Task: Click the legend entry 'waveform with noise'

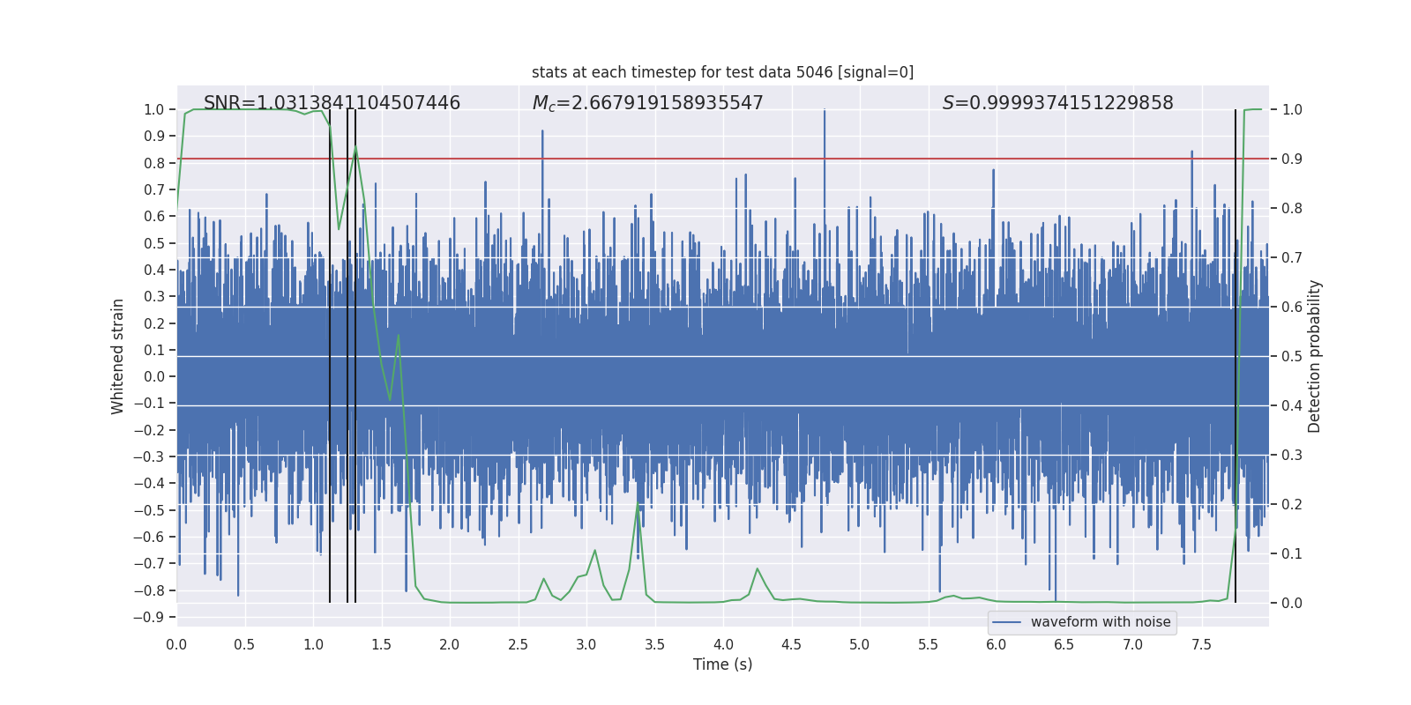Action: point(1101,622)
